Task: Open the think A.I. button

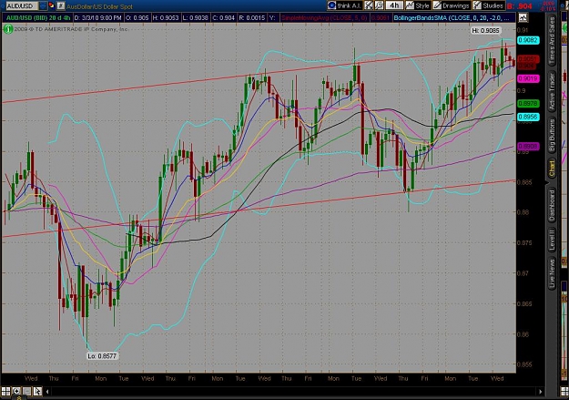Action: point(344,5)
